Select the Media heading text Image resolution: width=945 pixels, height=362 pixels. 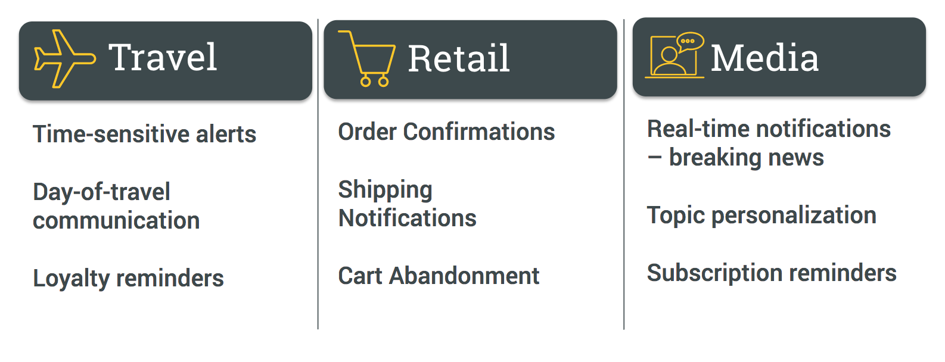click(x=764, y=58)
